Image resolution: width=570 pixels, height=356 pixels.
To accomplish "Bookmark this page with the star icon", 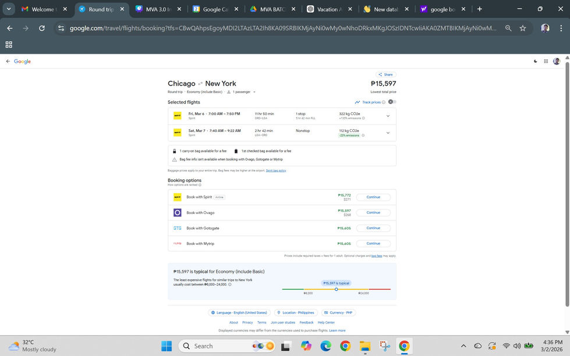I will pyautogui.click(x=523, y=28).
